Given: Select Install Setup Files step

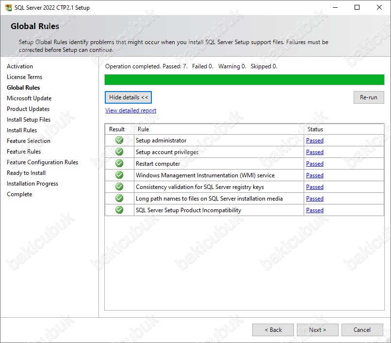Looking at the screenshot, I should coord(29,120).
